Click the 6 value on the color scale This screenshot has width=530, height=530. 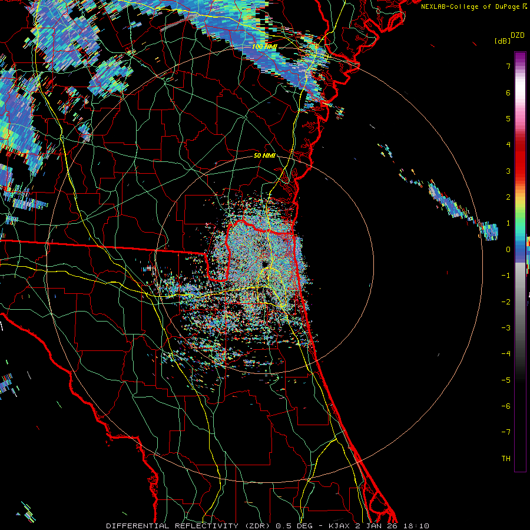(508, 92)
